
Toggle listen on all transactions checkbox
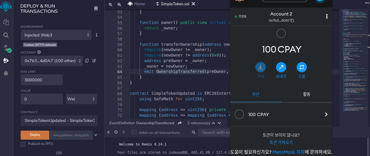(134, 132)
